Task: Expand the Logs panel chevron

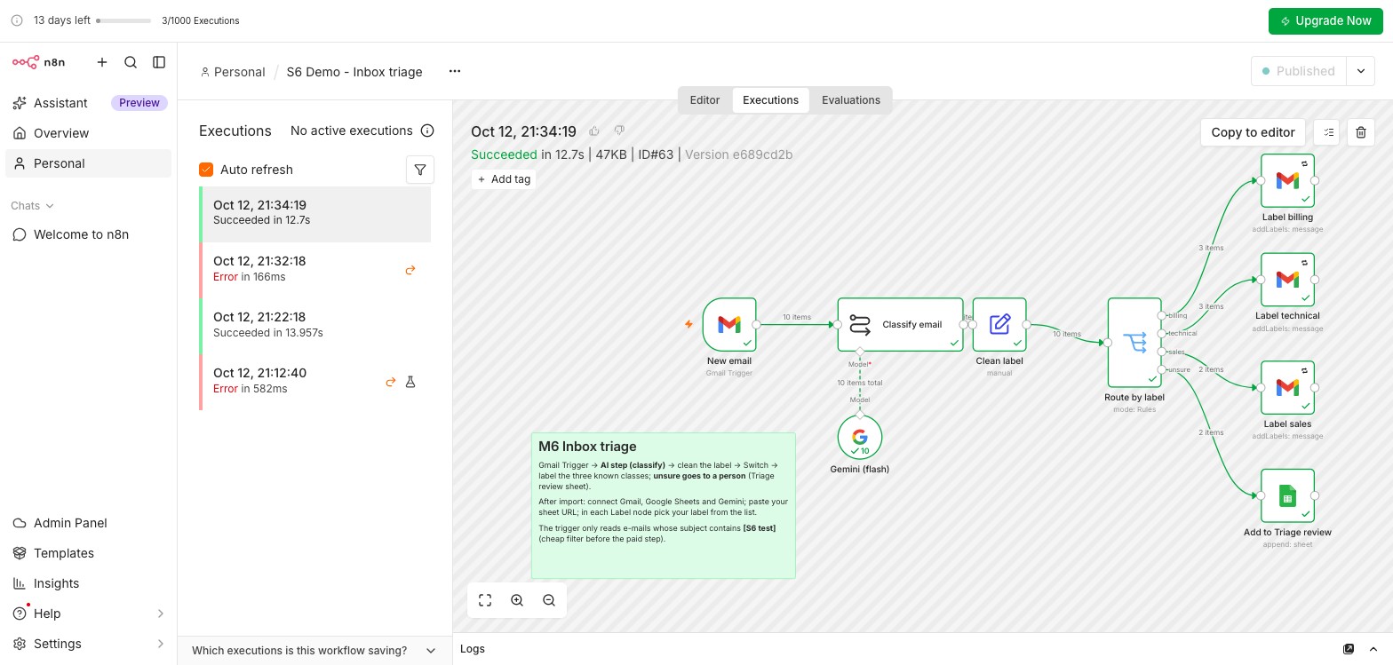Action: [x=1373, y=649]
